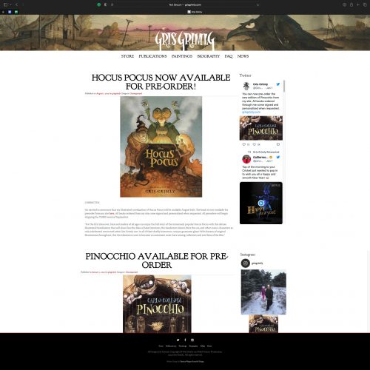Click the footer Instagram icon
The image size is (370, 370).
[x=192, y=340]
